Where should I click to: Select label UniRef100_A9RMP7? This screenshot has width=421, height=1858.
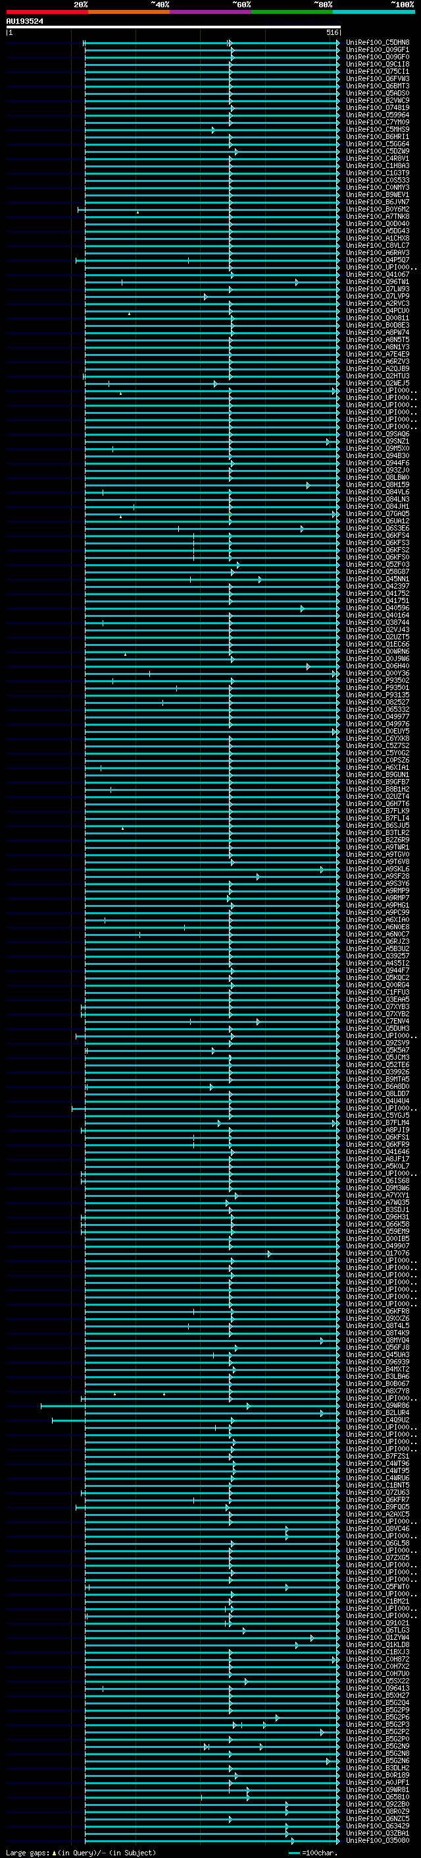coord(378,898)
